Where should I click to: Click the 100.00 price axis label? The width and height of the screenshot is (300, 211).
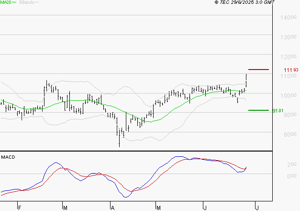[x=289, y=95]
